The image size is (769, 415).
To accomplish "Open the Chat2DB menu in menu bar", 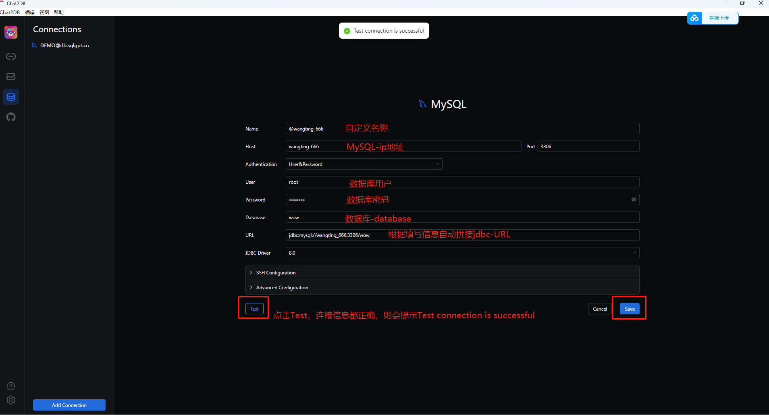I will tap(10, 12).
